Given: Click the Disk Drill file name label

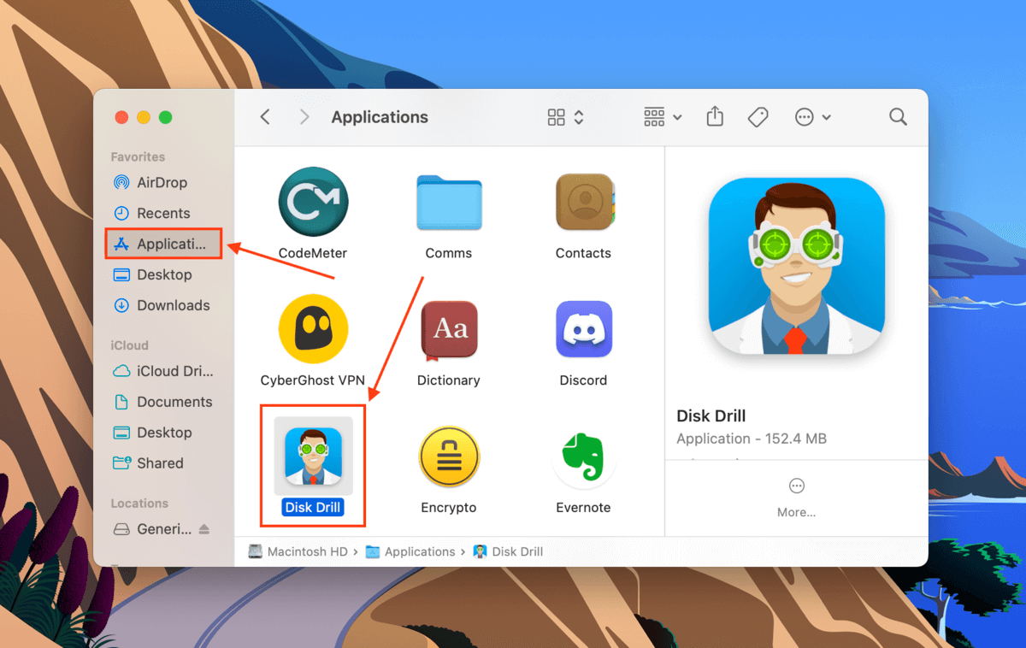Looking at the screenshot, I should tap(313, 508).
